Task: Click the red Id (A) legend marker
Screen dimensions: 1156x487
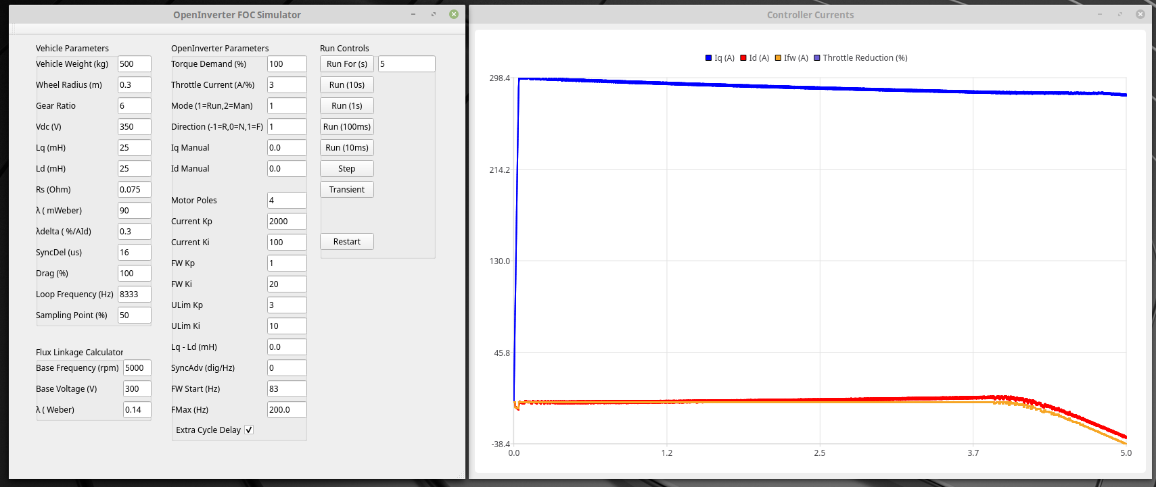Action: click(743, 58)
